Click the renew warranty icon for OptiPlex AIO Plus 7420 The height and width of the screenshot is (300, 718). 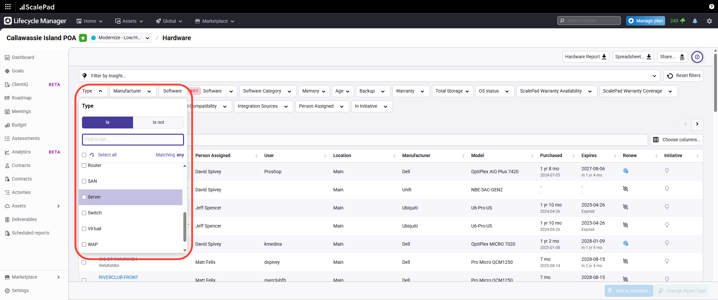coord(625,171)
